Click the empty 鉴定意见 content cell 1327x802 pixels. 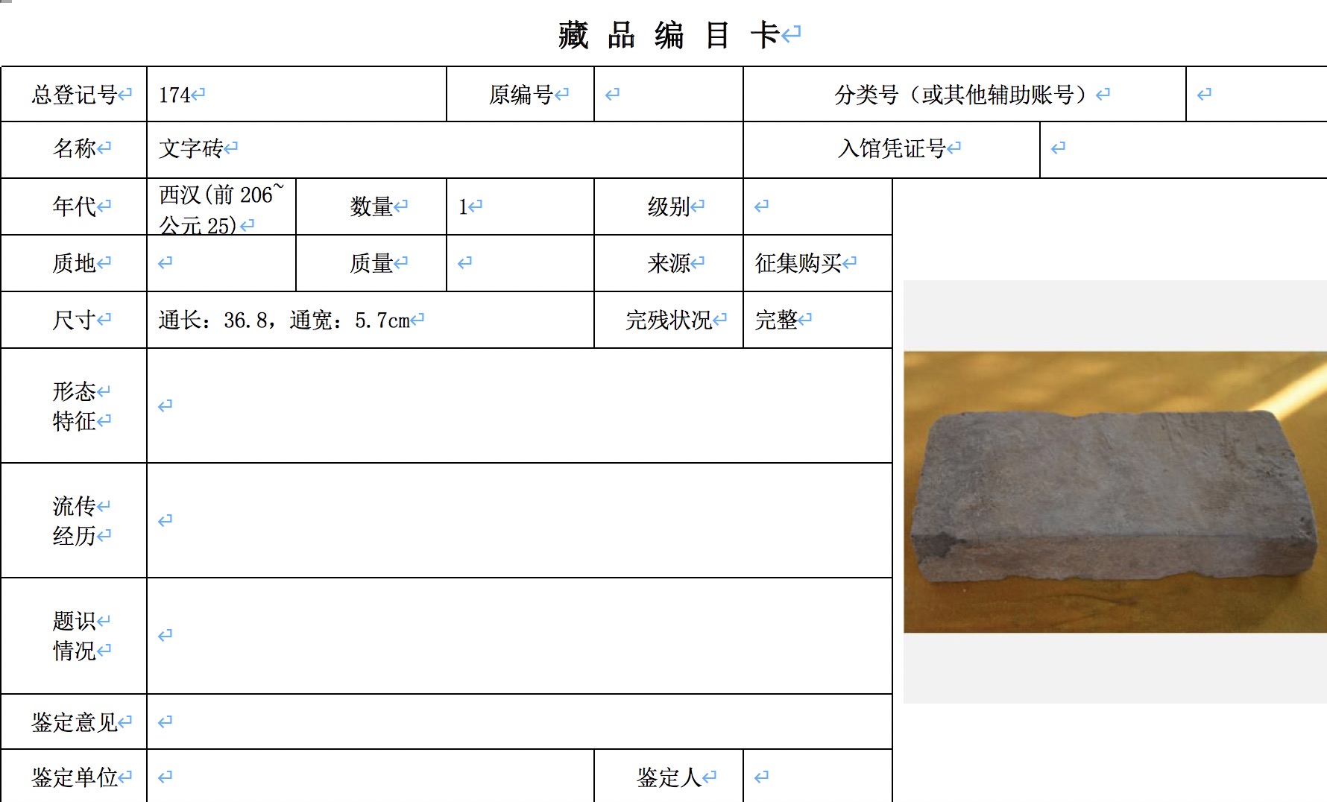520,722
